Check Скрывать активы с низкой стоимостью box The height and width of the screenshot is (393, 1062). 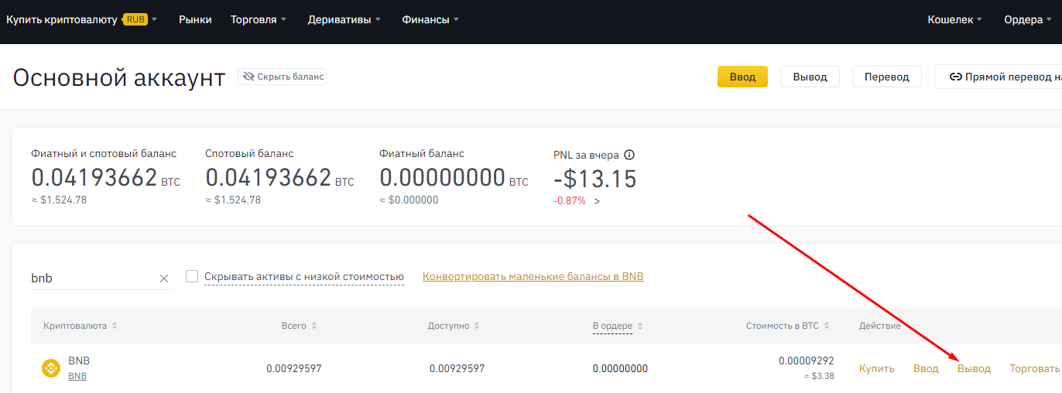pos(193,276)
